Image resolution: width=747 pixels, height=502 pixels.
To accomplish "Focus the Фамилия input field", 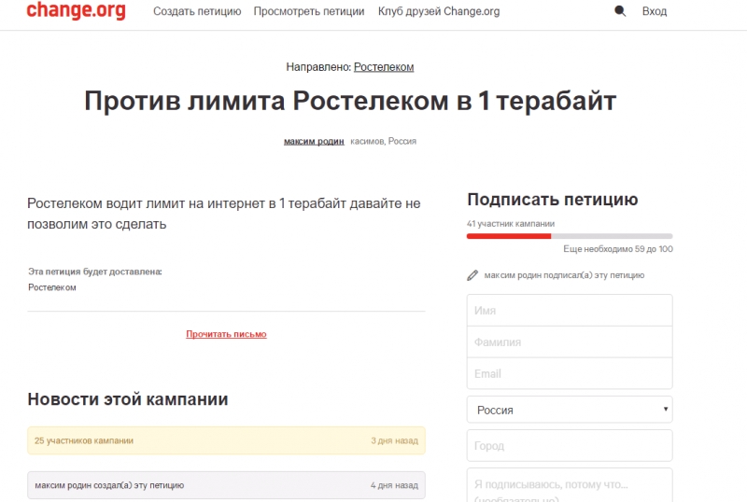I will click(x=570, y=342).
